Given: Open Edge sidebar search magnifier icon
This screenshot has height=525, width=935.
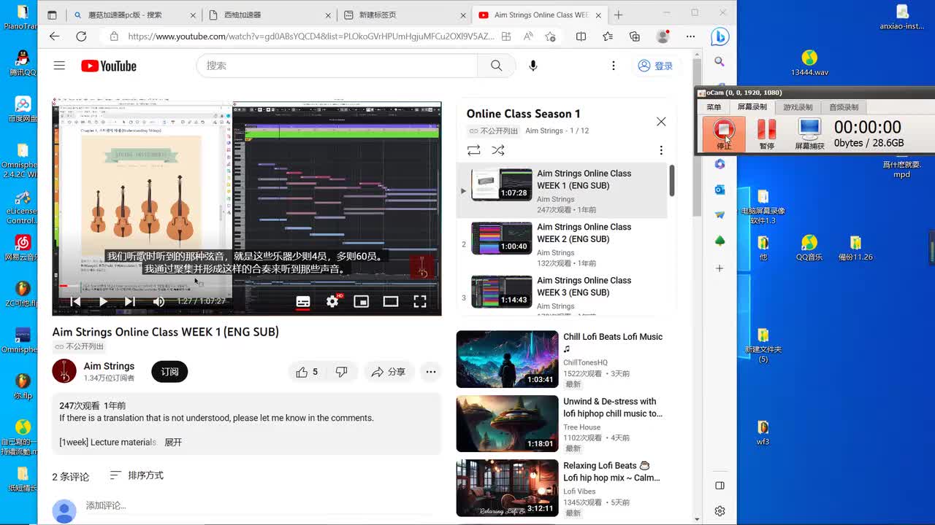Looking at the screenshot, I should tap(720, 62).
